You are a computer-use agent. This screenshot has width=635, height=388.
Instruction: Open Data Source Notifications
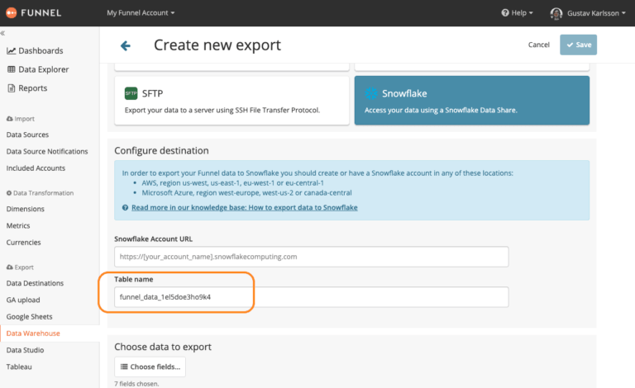pyautogui.click(x=47, y=152)
